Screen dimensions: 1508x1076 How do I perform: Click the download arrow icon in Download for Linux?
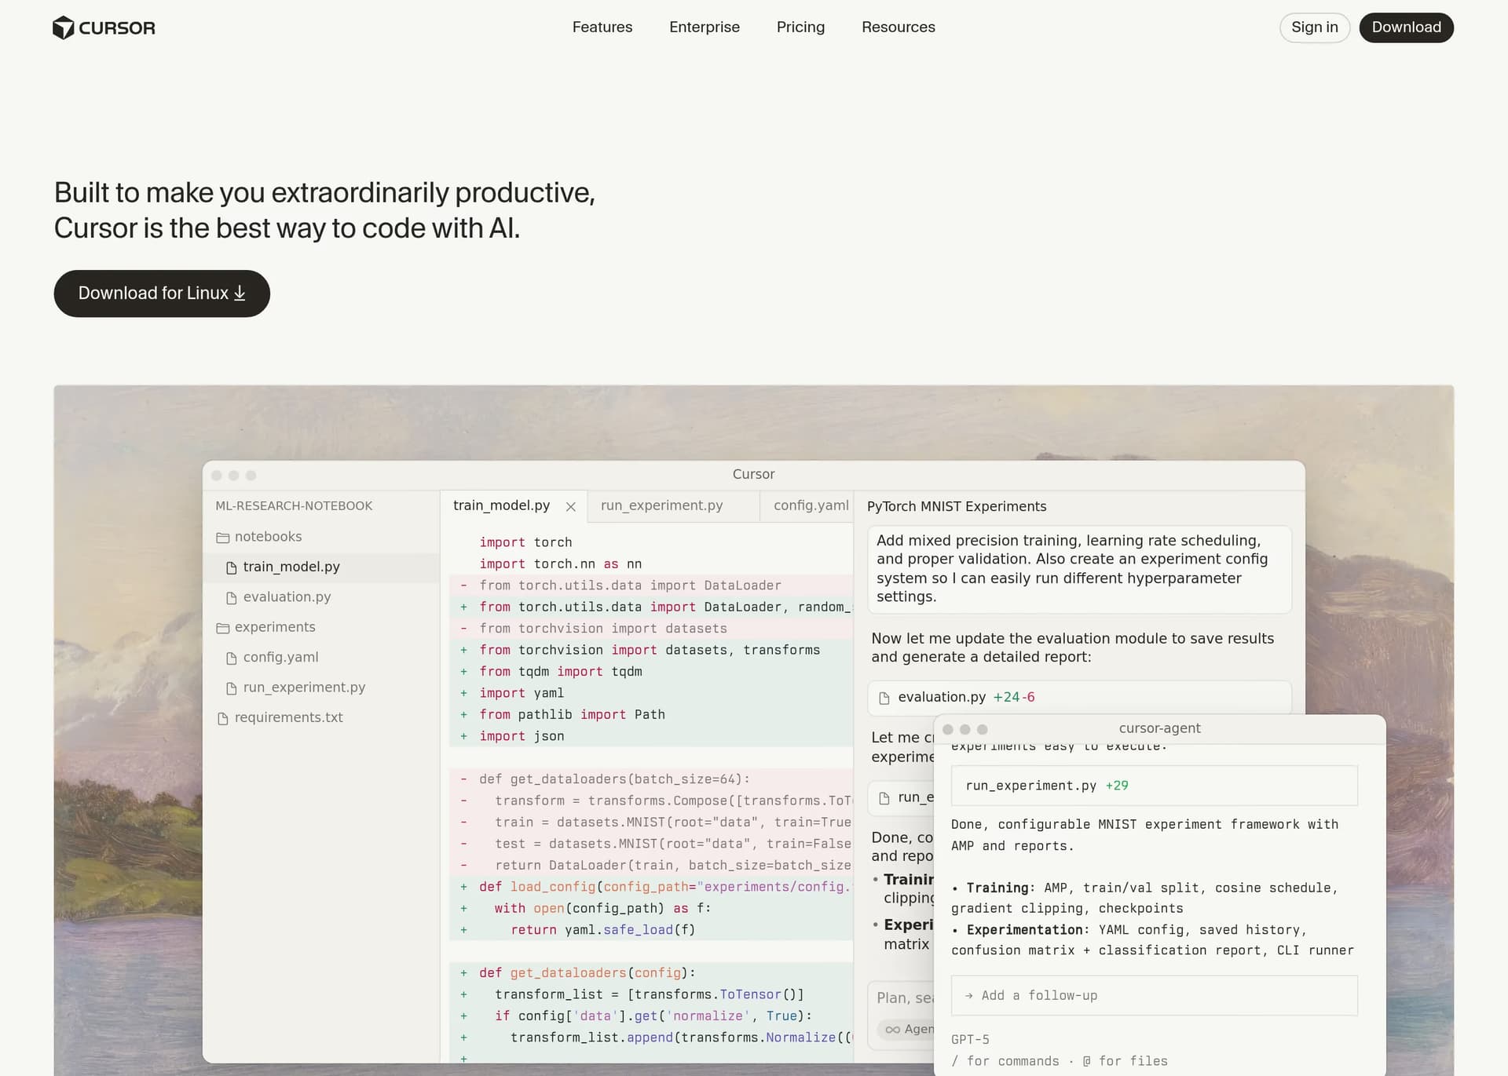point(240,294)
